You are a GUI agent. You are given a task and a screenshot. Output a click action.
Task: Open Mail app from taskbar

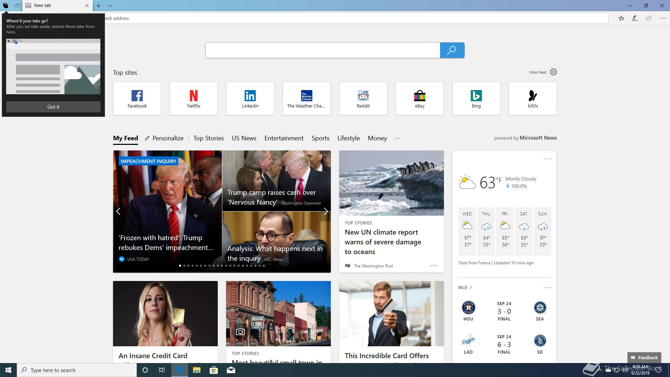pos(231,370)
